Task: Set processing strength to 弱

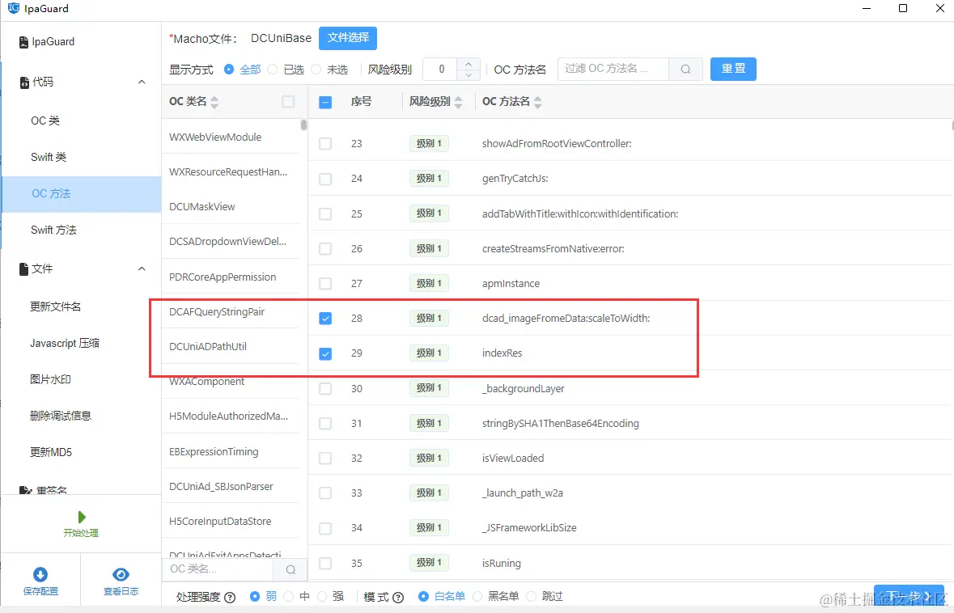Action: click(x=255, y=597)
